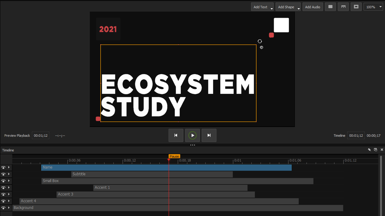
Task: Toggle the safe area frame icon
Action: click(x=356, y=7)
